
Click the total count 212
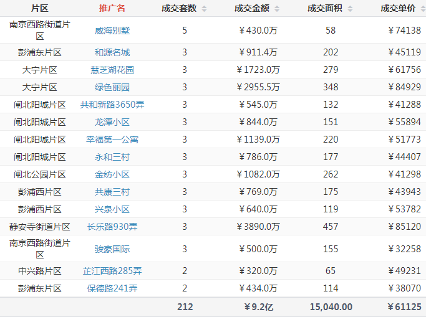click(x=185, y=306)
